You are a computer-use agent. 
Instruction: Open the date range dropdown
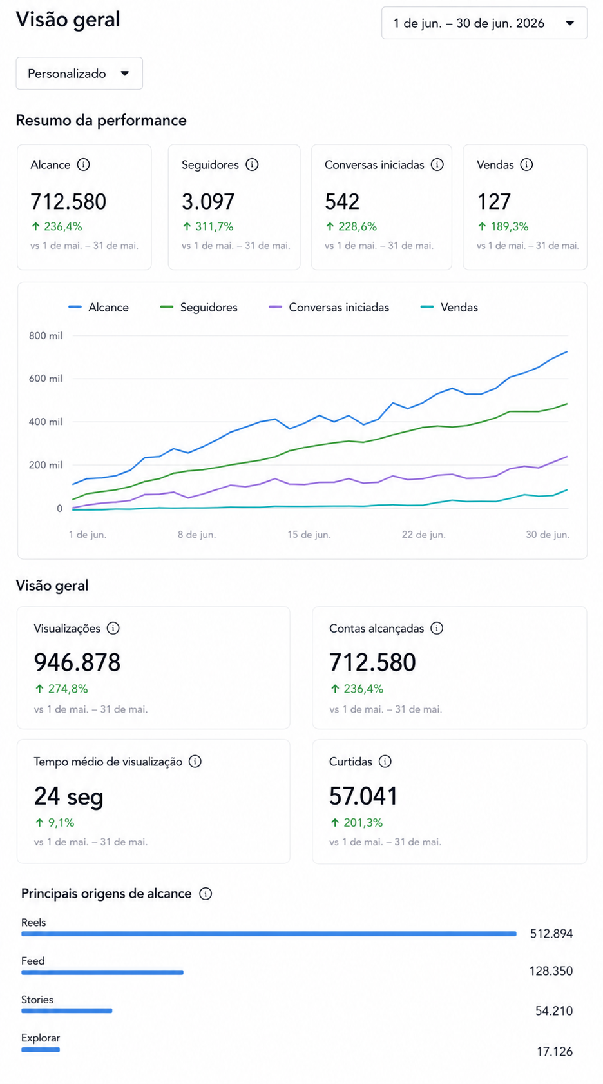[484, 23]
